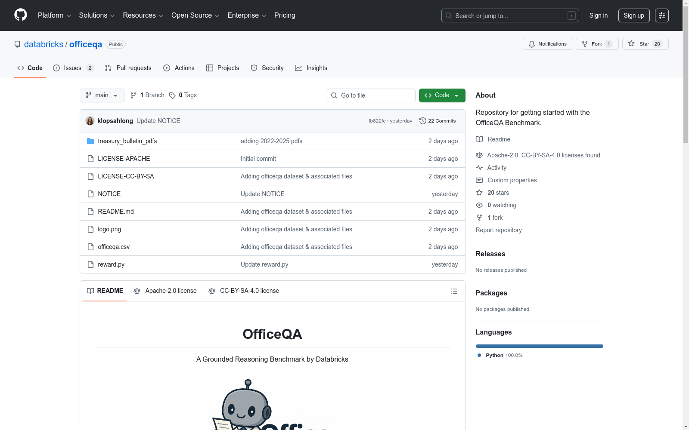
Task: Open the databricks owner link
Action: [43, 44]
